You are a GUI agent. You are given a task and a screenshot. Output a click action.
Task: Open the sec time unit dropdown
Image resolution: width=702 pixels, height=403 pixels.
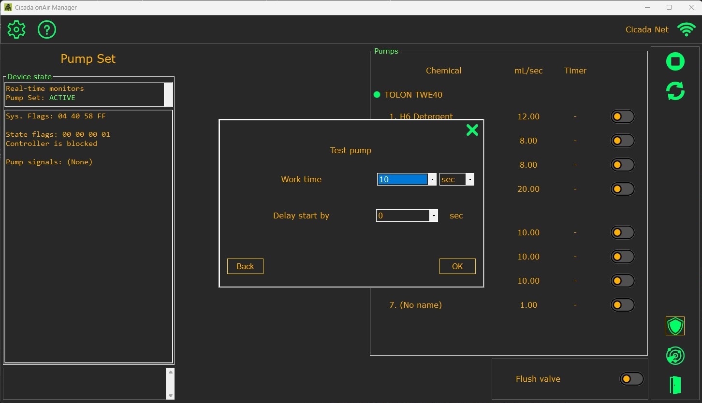click(x=469, y=179)
